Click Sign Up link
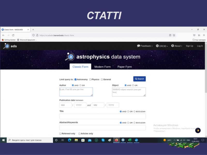This screenshot has width=207, height=155. [x=189, y=46]
